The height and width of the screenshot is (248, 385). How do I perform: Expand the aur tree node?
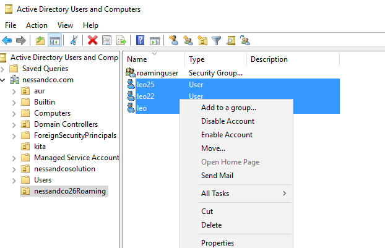14,92
